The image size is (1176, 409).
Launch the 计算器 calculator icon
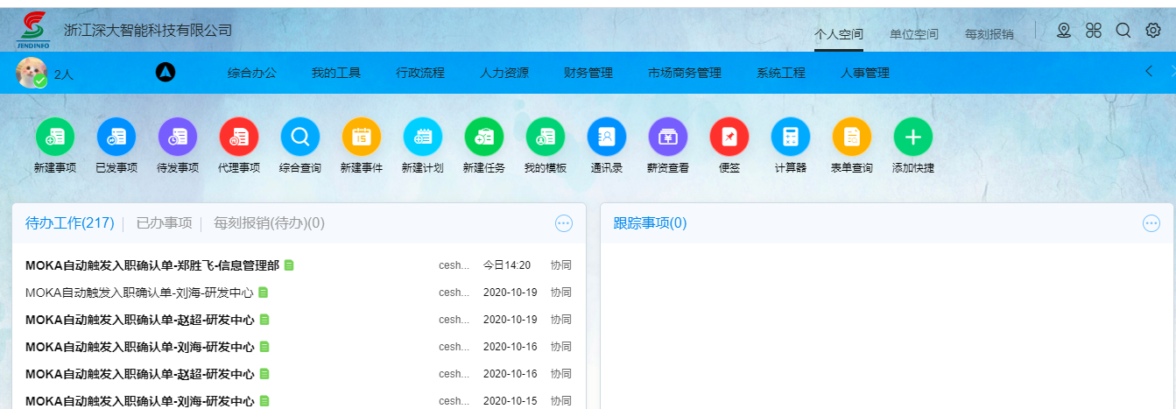coord(790,137)
